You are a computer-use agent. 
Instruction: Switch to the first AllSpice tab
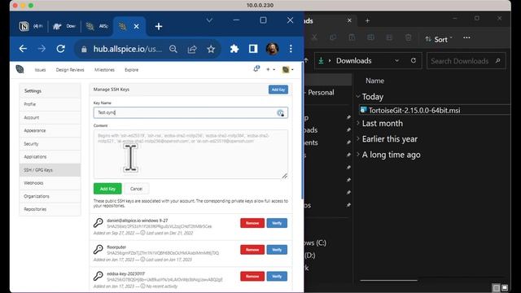97,26
